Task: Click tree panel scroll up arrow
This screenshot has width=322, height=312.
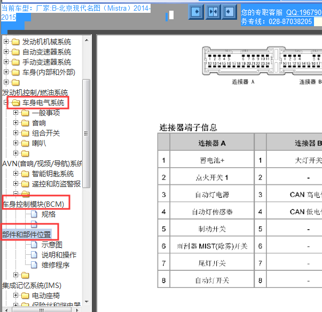Action: coord(87,40)
